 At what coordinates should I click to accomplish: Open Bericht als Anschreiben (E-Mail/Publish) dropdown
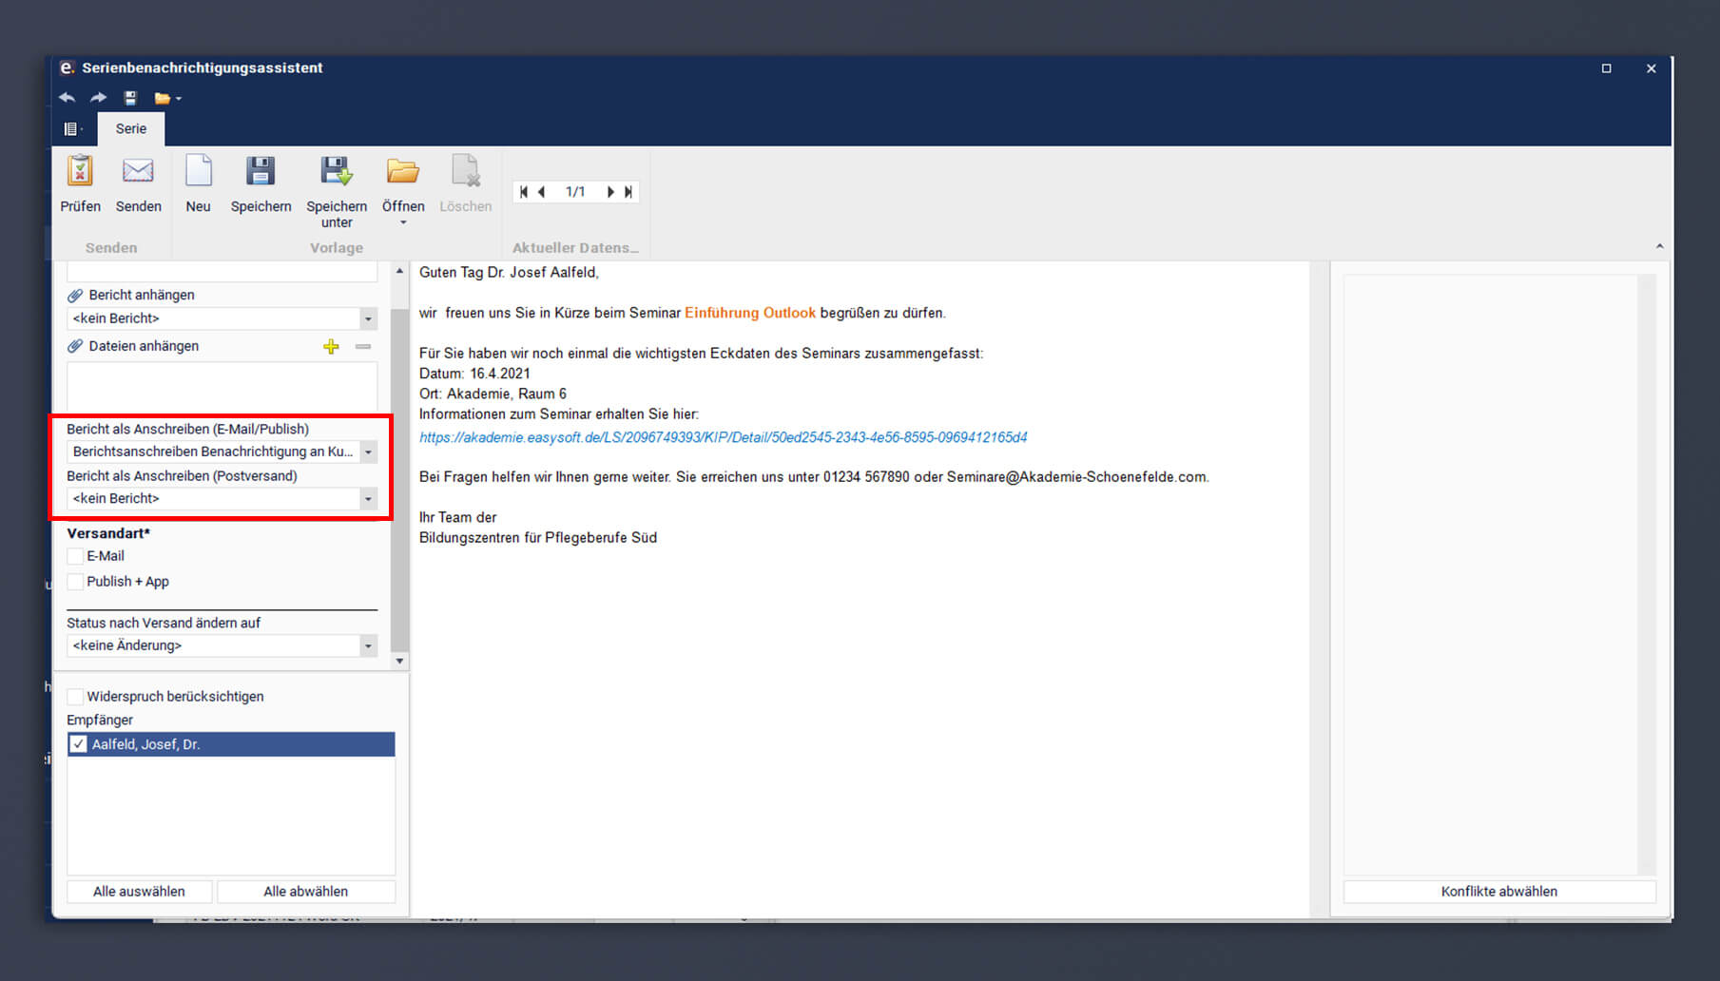coord(368,452)
